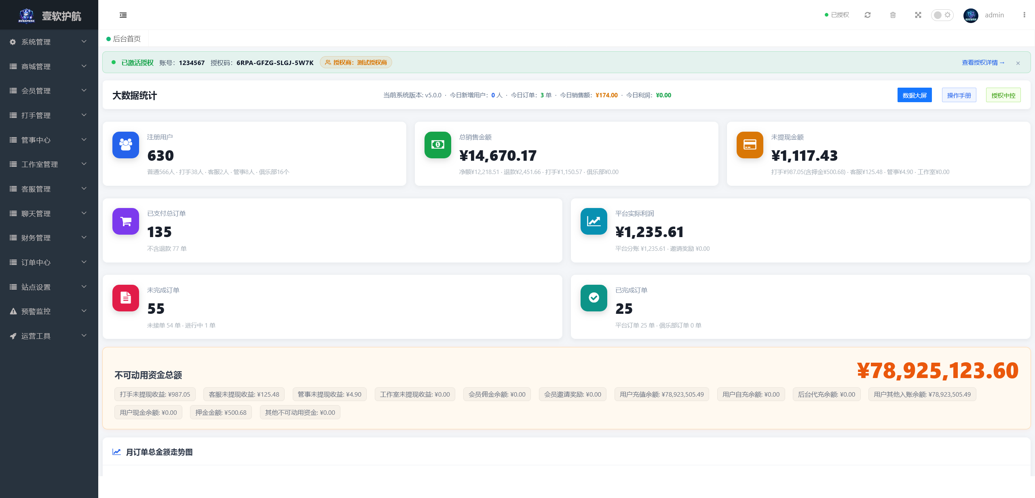
Task: Open 管事中心 menu item
Action: tap(49, 140)
